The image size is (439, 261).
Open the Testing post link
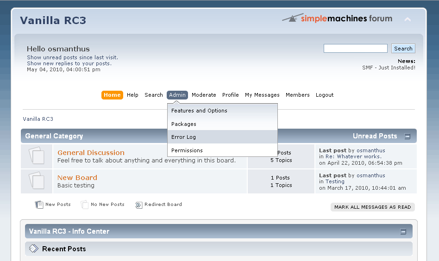(x=335, y=181)
